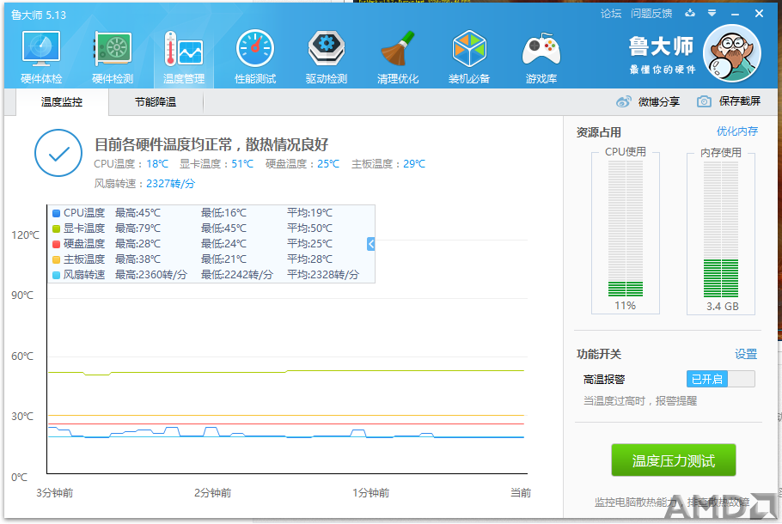The height and width of the screenshot is (524, 782).
Task: Click the 11% CPU usage value
Action: click(x=626, y=306)
